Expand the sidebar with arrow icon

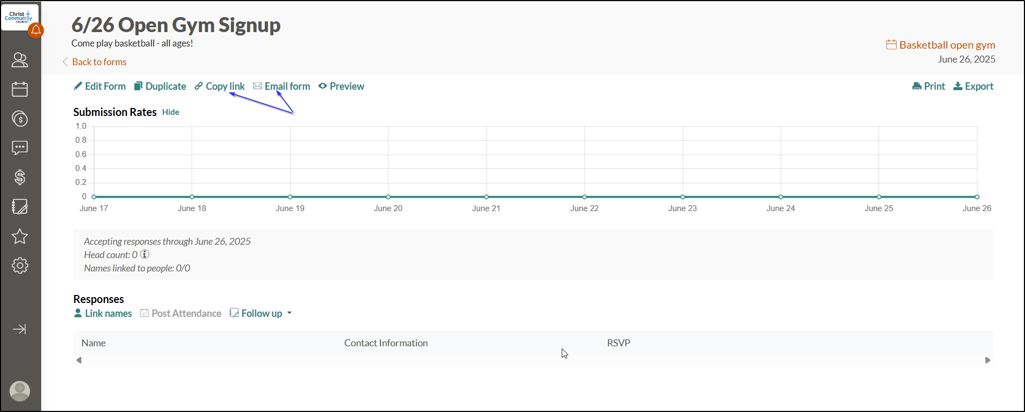(x=20, y=329)
